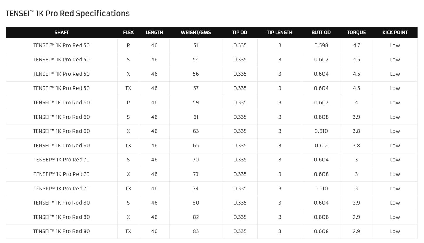Click the weight cell showing 80
The image size is (424, 243).
coord(196,203)
